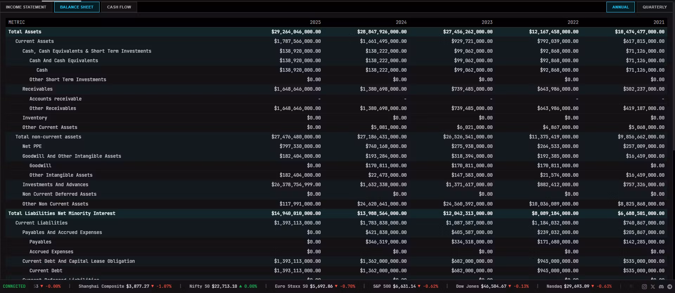Switch to Annual period view
The image size is (675, 293).
621,7
